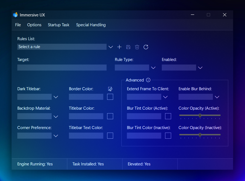Open the Enable Blur Behind dropdown
245x181 pixels.
coord(217,97)
